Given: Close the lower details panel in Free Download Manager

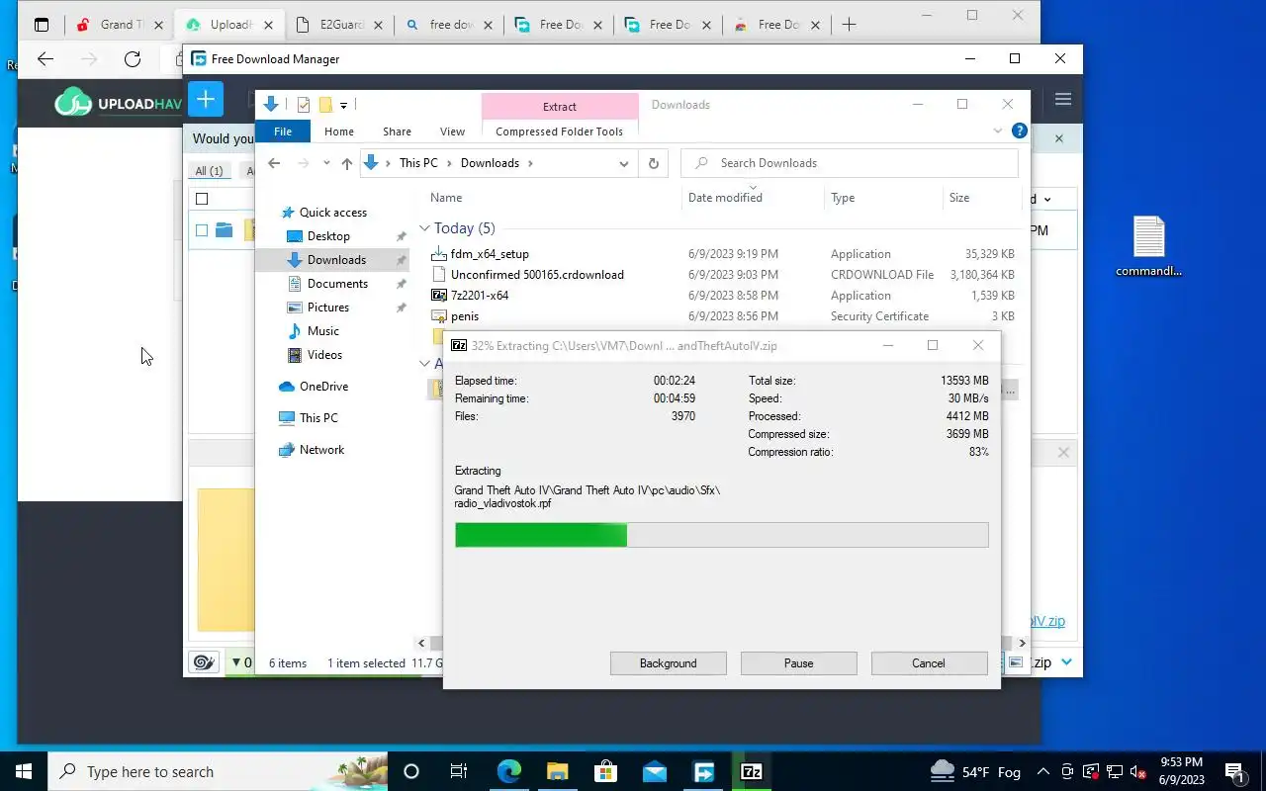Looking at the screenshot, I should click(1063, 452).
